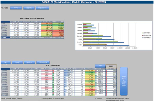This screenshot has width=154, height=102.
Task: Click the TIPO CLIENTE filter button
Action: 6,63
